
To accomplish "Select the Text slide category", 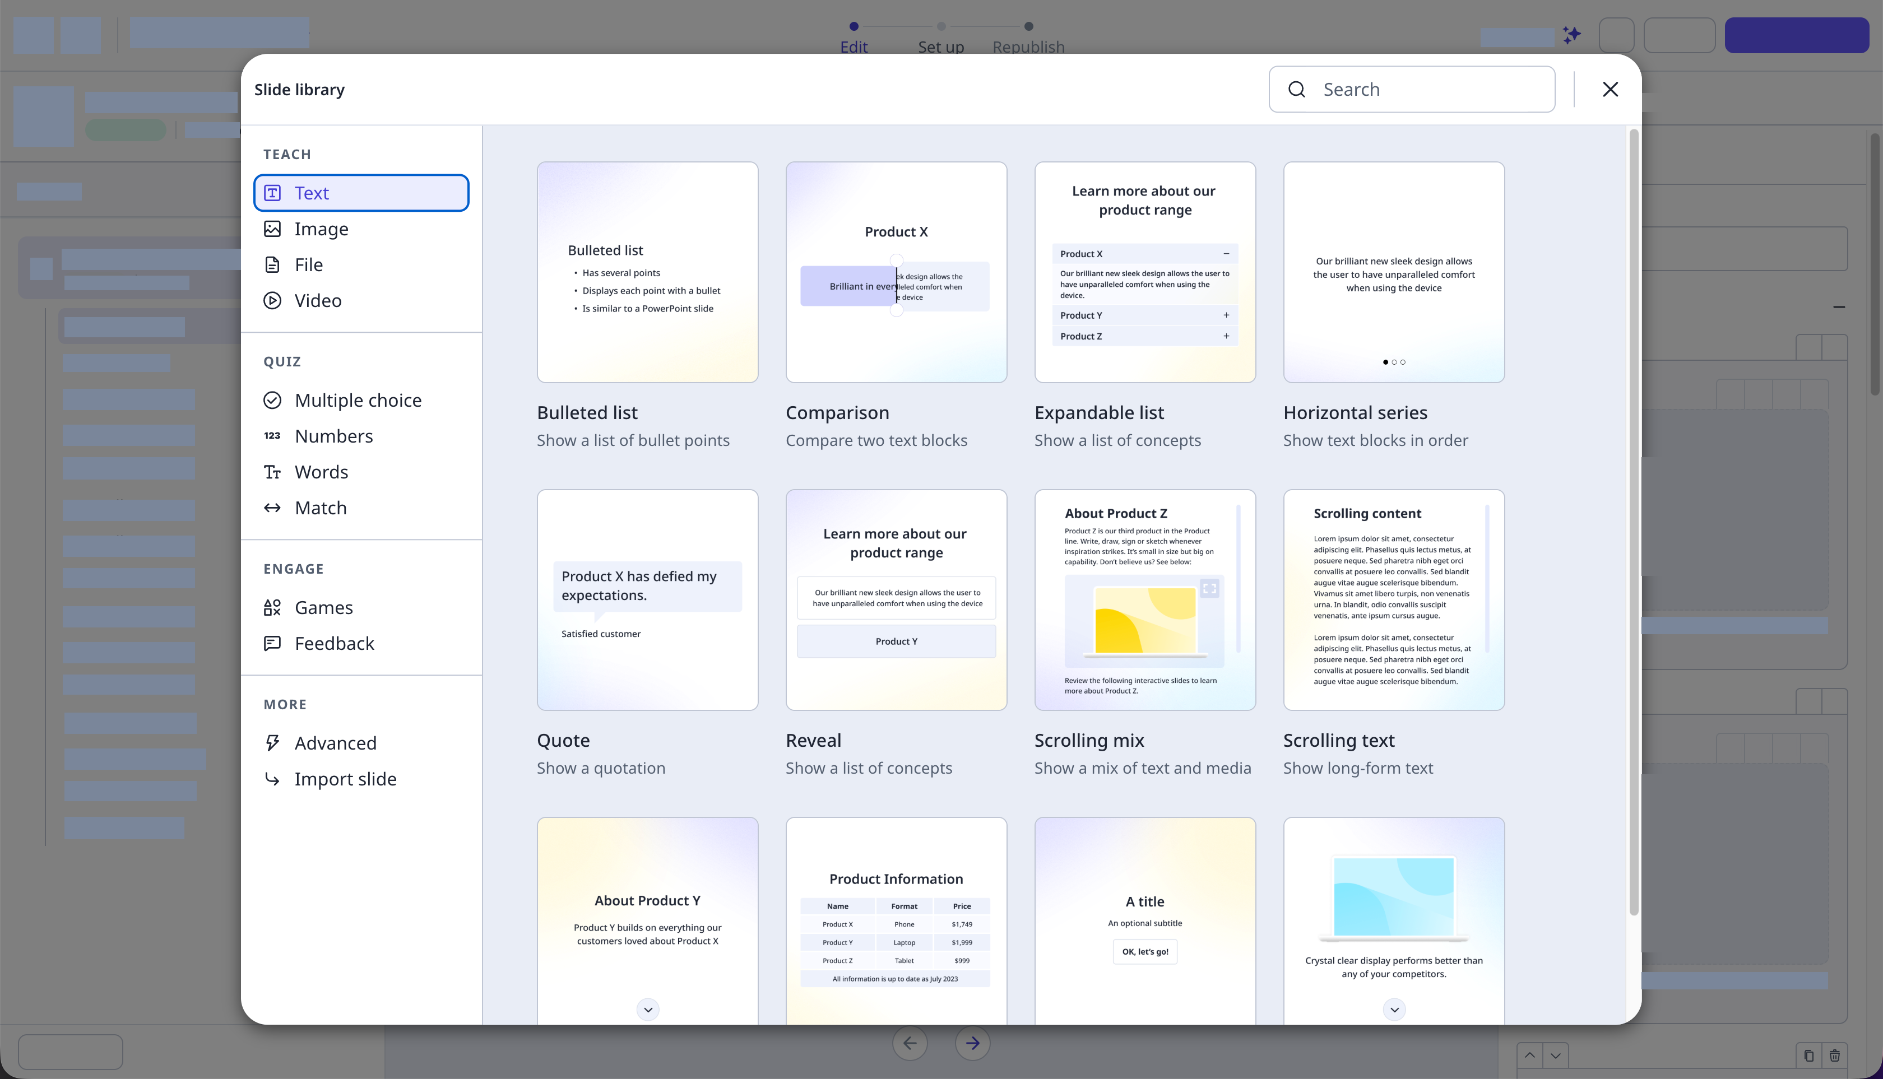I will (x=361, y=193).
